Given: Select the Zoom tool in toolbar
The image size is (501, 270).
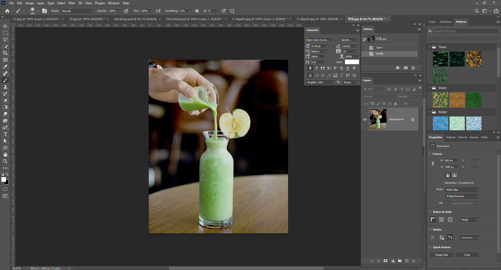Looking at the screenshot, I should pyautogui.click(x=5, y=161).
